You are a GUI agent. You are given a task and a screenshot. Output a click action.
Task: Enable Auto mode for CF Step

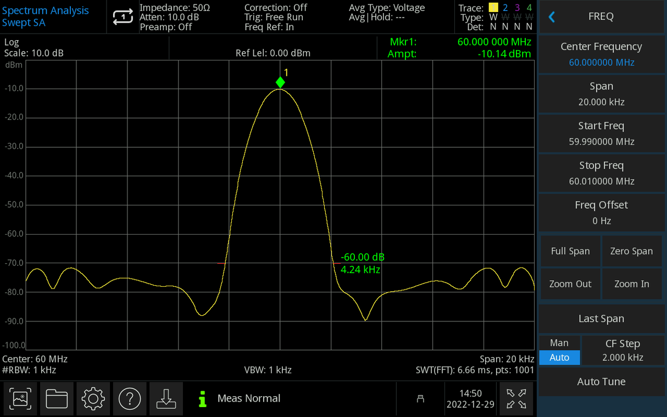pyautogui.click(x=559, y=357)
